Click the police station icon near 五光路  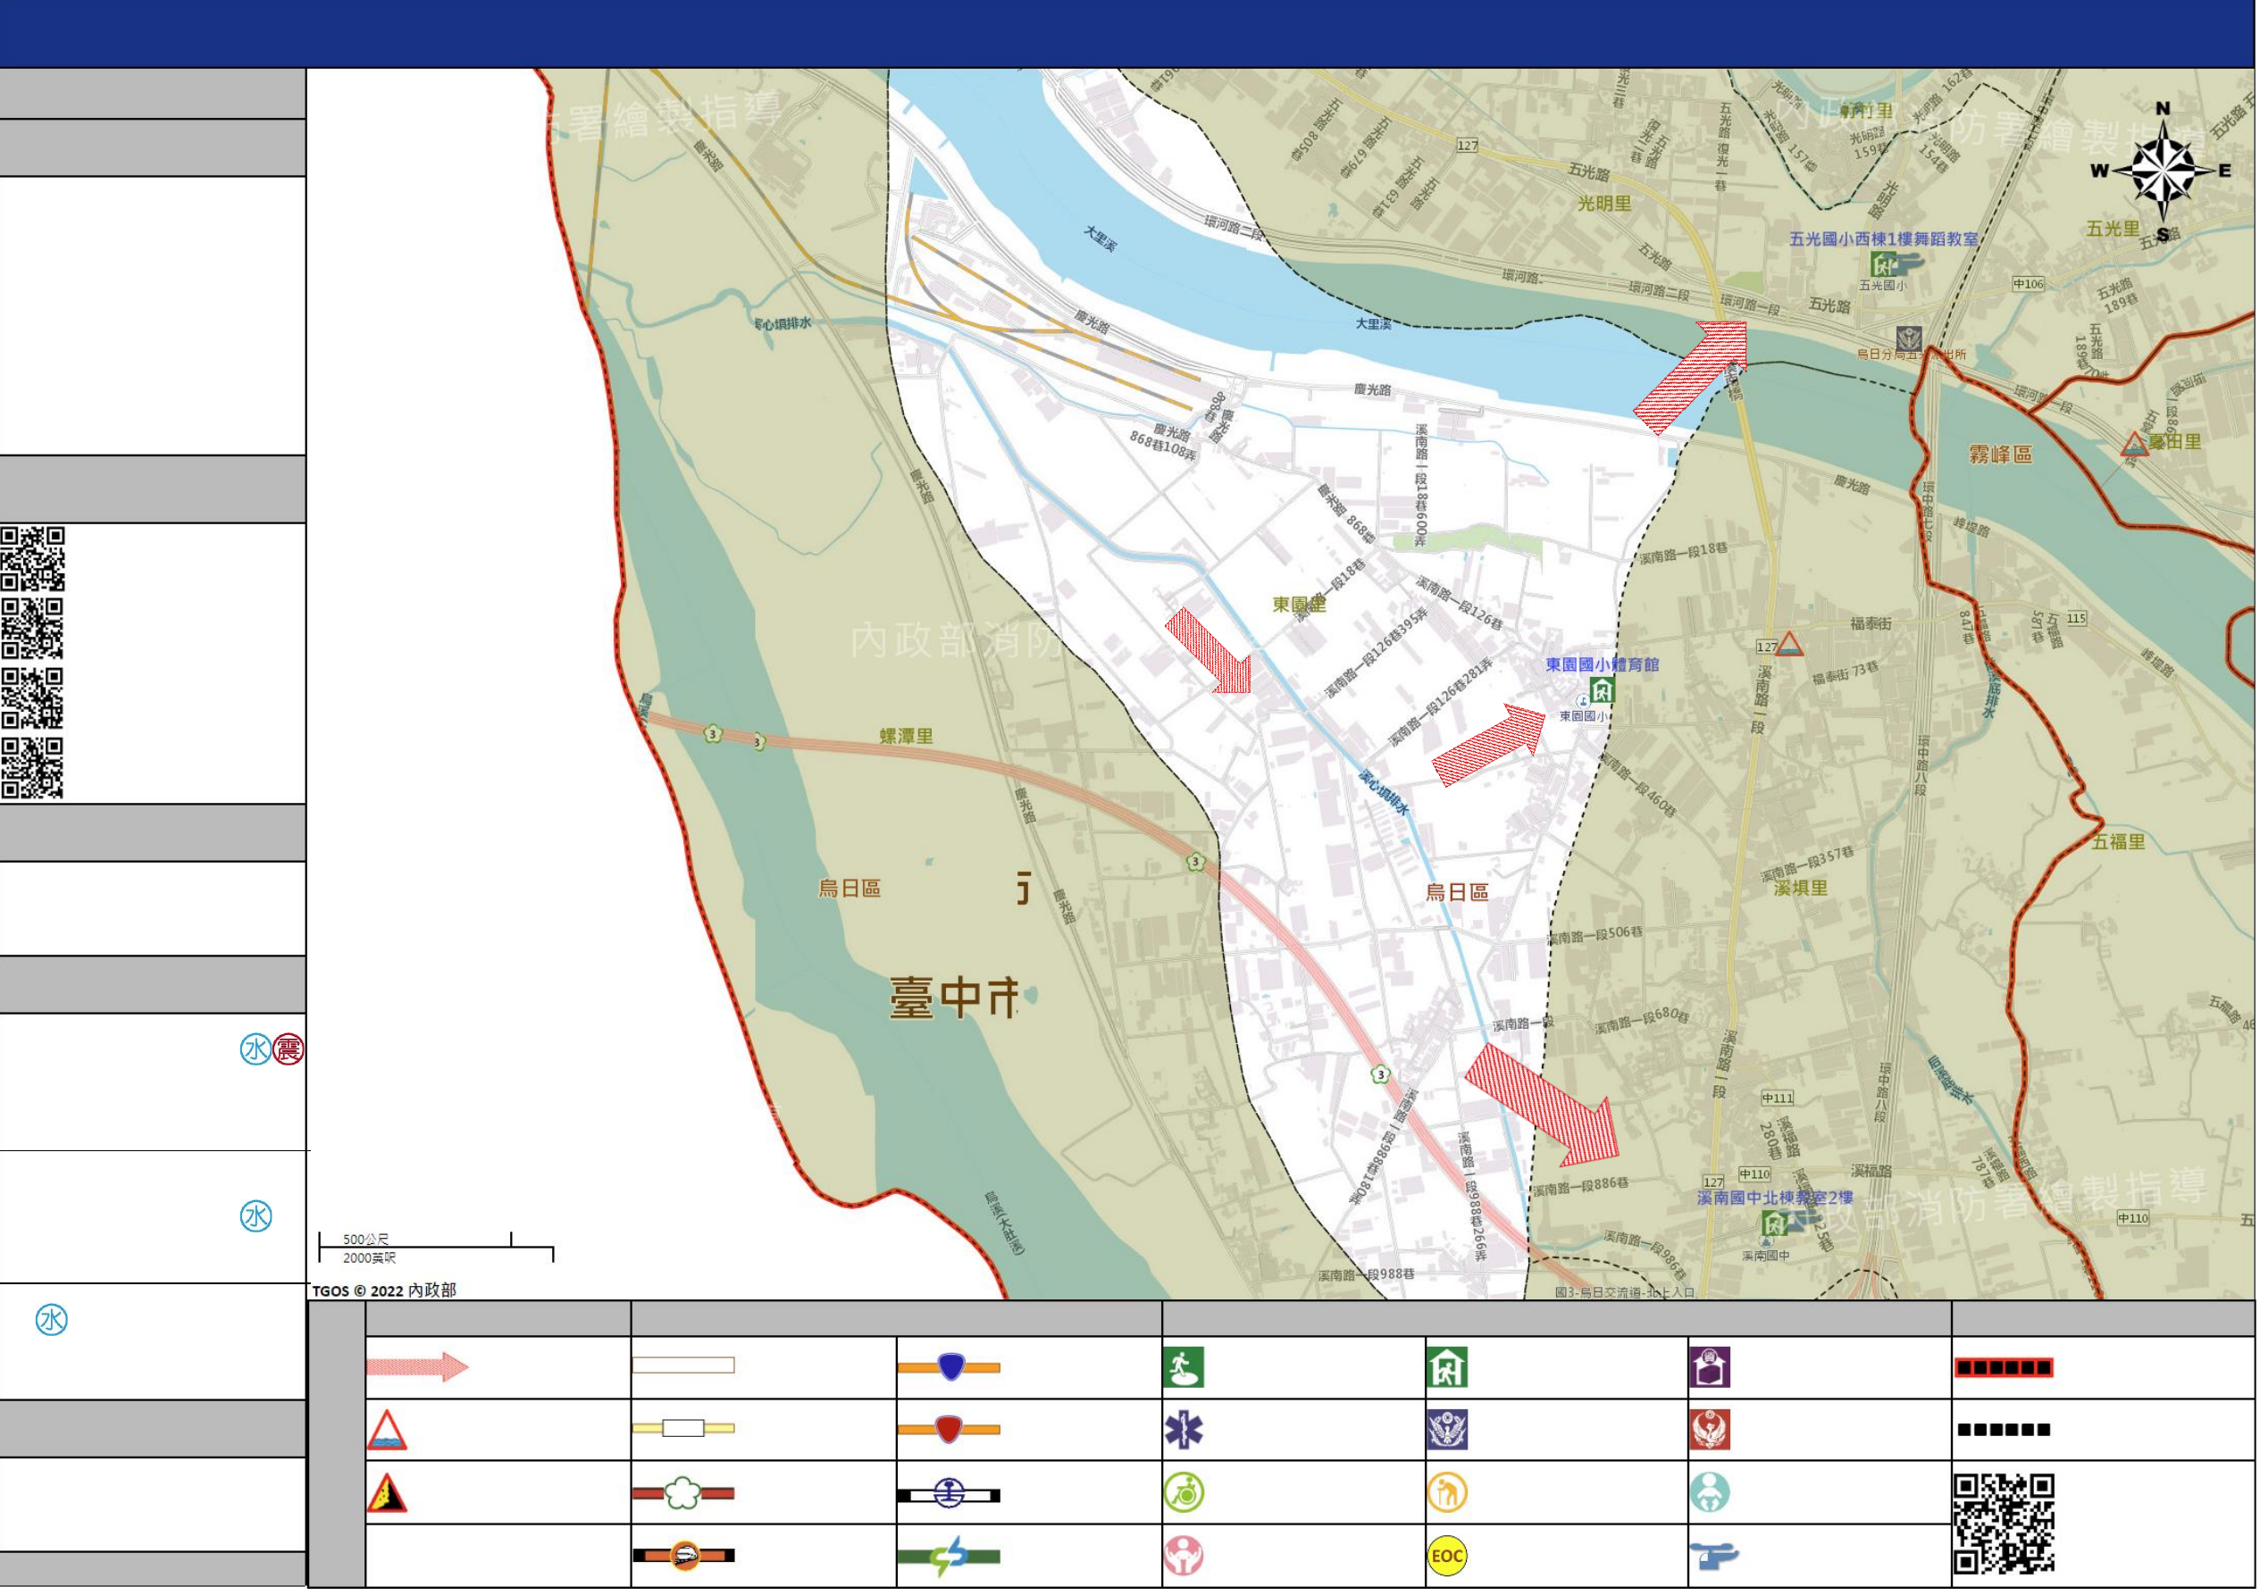[1910, 338]
